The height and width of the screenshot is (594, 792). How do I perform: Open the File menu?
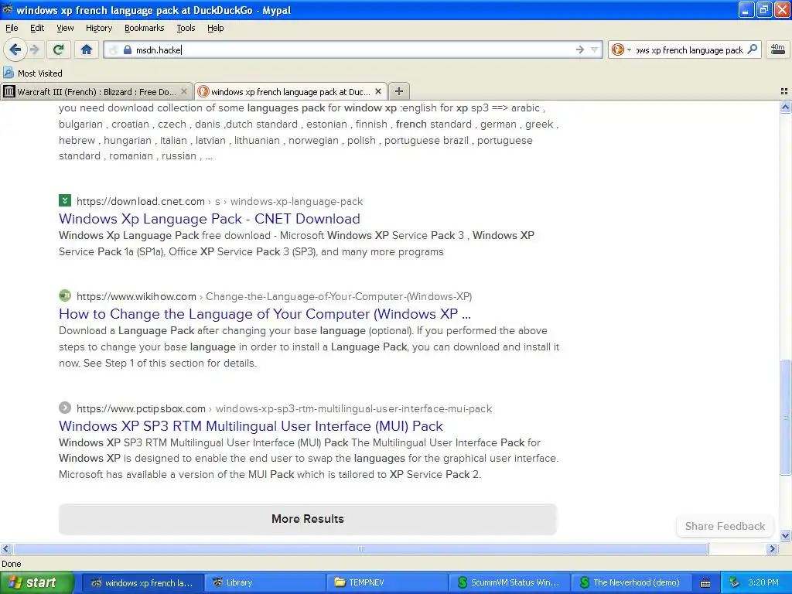click(x=12, y=28)
